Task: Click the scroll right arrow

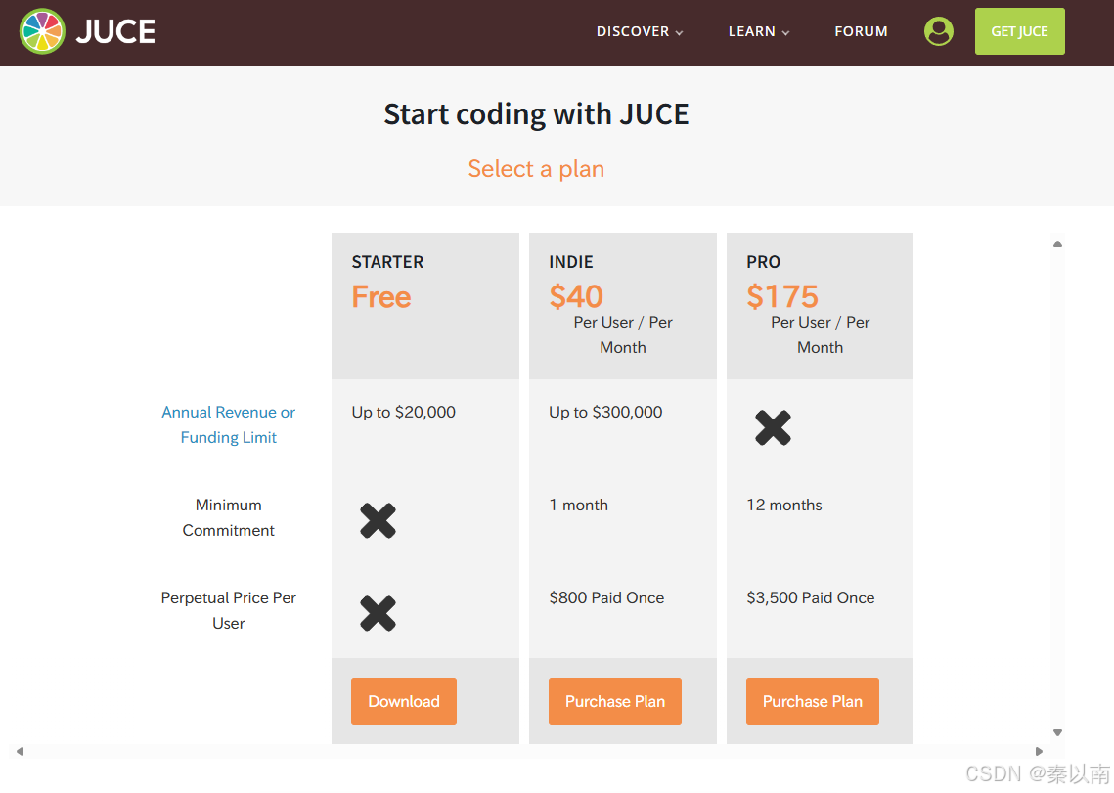Action: click(x=1039, y=752)
